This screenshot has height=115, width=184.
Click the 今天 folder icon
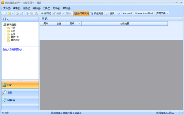point(8,28)
